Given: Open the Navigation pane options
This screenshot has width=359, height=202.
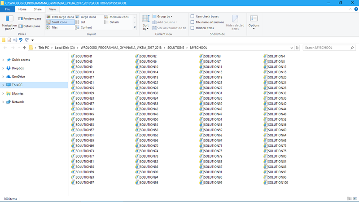Looking at the screenshot, I should 9,23.
